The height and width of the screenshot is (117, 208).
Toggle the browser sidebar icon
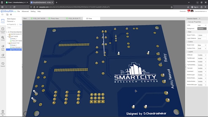[2, 7]
